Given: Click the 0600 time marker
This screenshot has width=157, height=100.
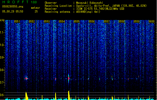Looking at the screenshot, I should pyautogui.click(x=152, y=21).
